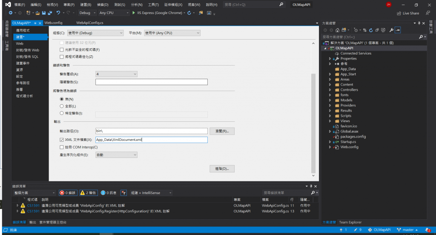436x235 pixels.
Task: Click the output path field containing bin\
Action: click(151, 131)
